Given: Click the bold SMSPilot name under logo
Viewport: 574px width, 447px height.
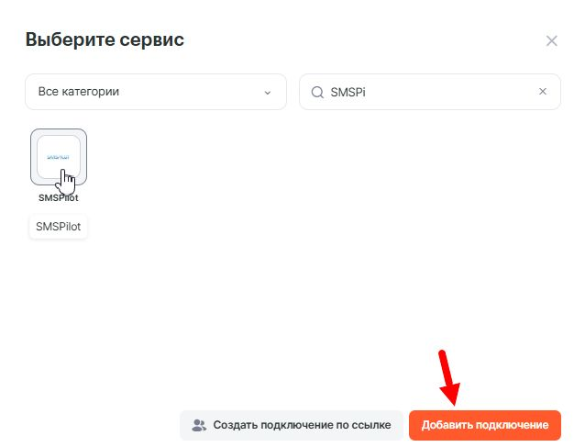Looking at the screenshot, I should [58, 197].
